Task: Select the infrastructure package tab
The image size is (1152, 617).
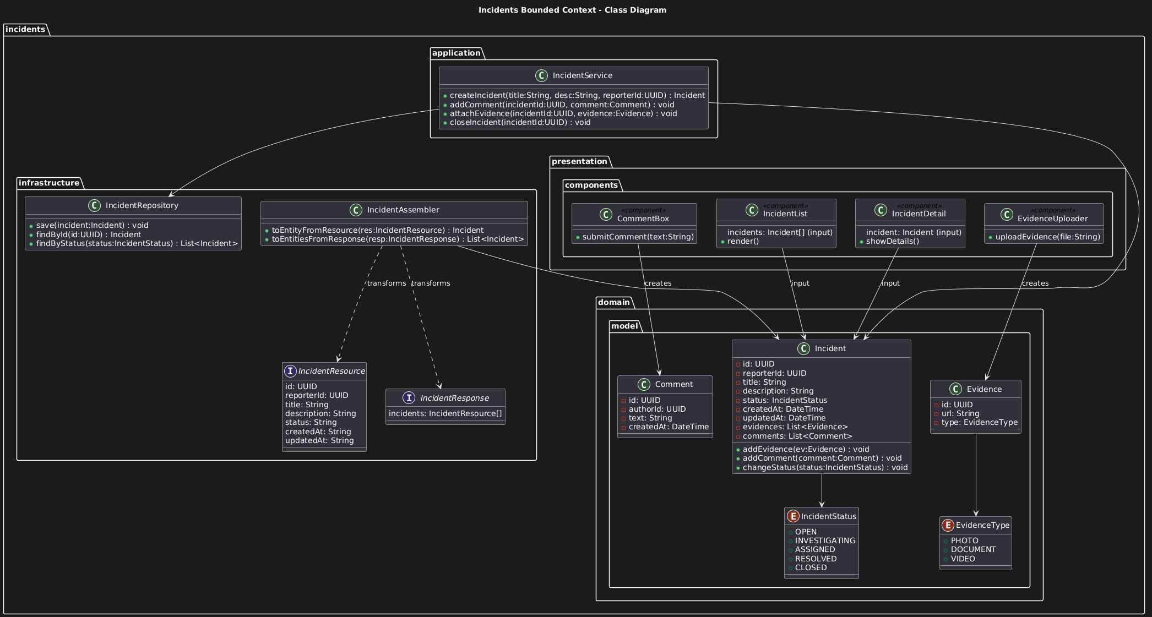Action: 49,183
